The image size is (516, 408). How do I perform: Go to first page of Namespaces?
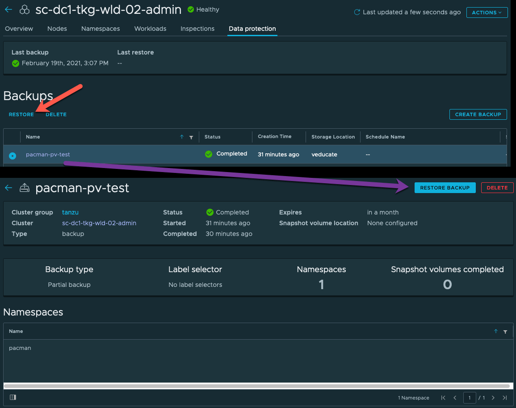coord(443,398)
